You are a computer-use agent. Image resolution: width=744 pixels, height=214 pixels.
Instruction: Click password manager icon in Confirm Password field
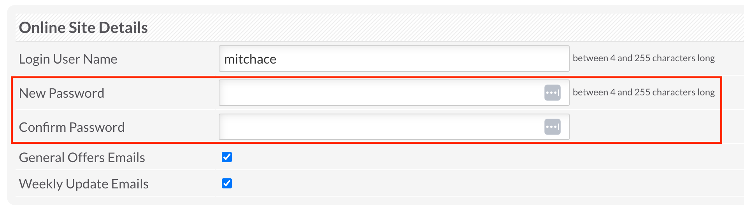(x=552, y=127)
